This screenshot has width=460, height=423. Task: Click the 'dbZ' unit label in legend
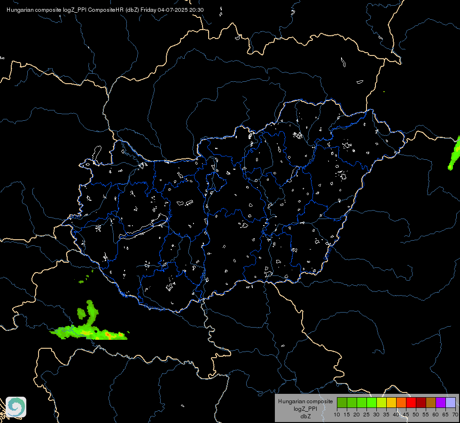305,416
